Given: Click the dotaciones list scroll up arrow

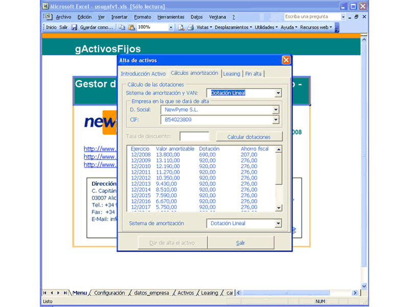Looking at the screenshot, I should coord(279,149).
